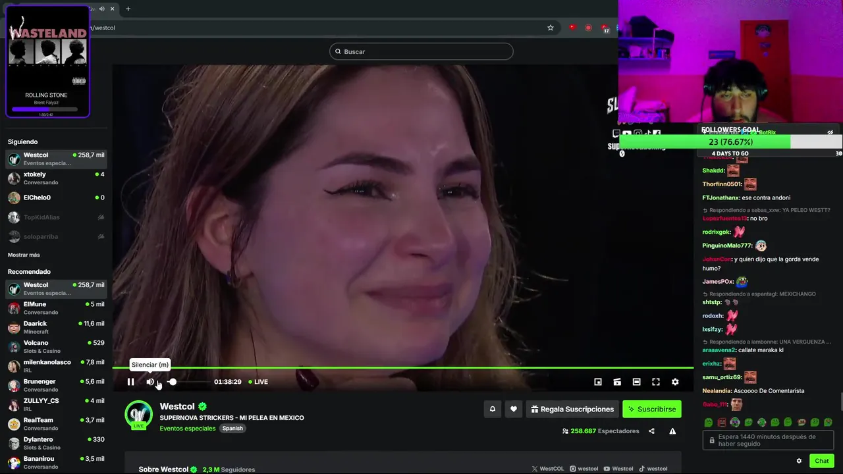This screenshot has height=474, width=843.
Task: Open xtokely in Siguiendo list
Action: coord(56,178)
